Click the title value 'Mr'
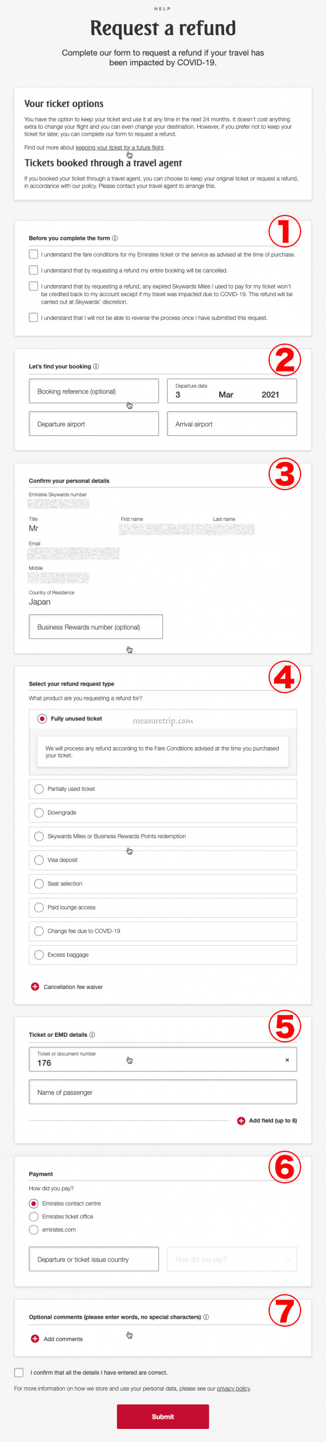Image resolution: width=326 pixels, height=1442 pixels. point(34,528)
